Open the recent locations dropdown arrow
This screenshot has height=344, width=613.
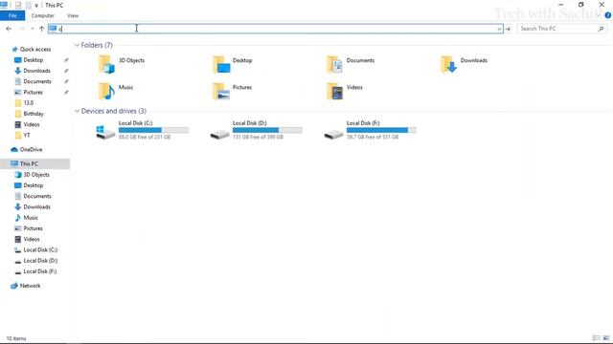point(32,29)
